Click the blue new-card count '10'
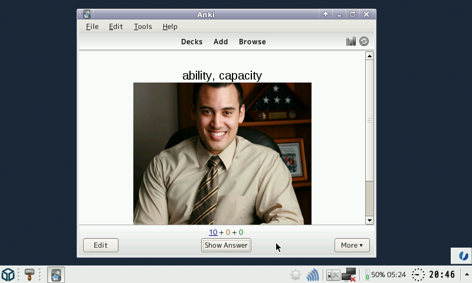 tap(213, 232)
